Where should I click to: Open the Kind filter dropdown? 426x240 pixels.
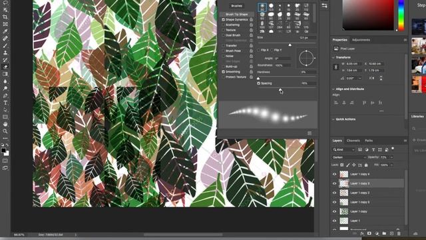[x=344, y=149]
